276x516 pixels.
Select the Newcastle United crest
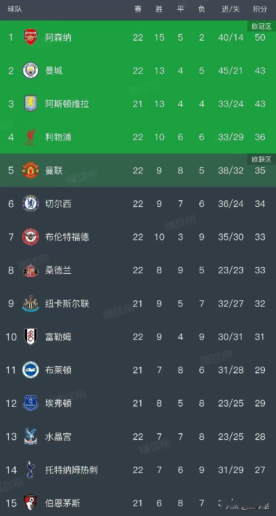[31, 304]
